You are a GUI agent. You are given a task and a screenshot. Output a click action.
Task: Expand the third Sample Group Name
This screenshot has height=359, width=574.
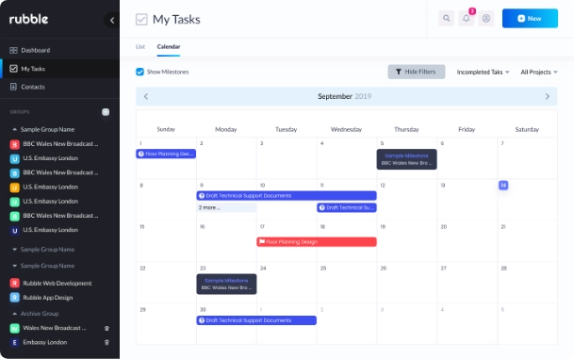point(15,266)
